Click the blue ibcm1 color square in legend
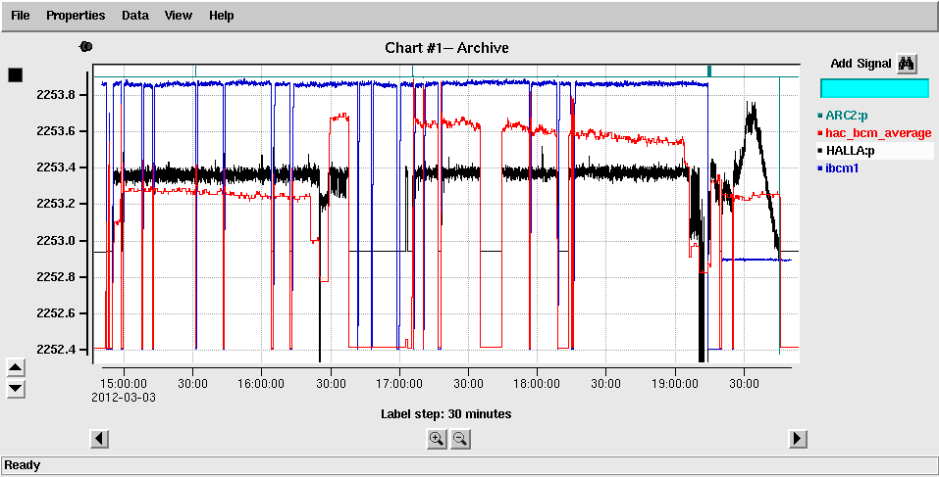939x477 pixels. point(820,168)
